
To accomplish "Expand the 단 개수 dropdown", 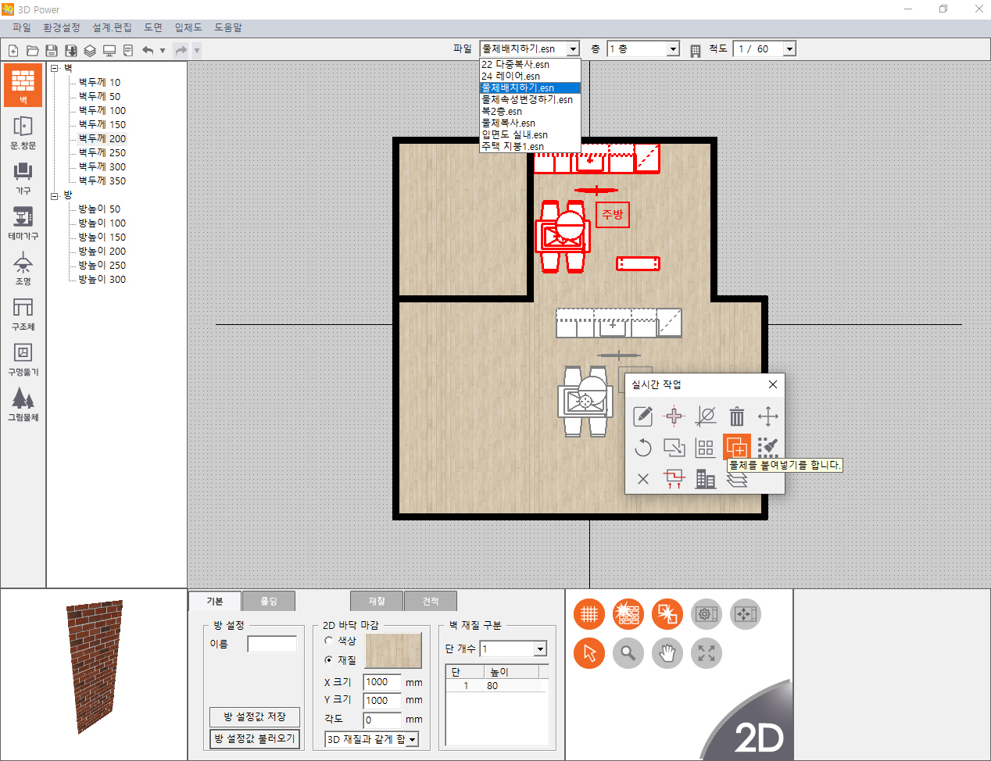I will click(x=540, y=649).
